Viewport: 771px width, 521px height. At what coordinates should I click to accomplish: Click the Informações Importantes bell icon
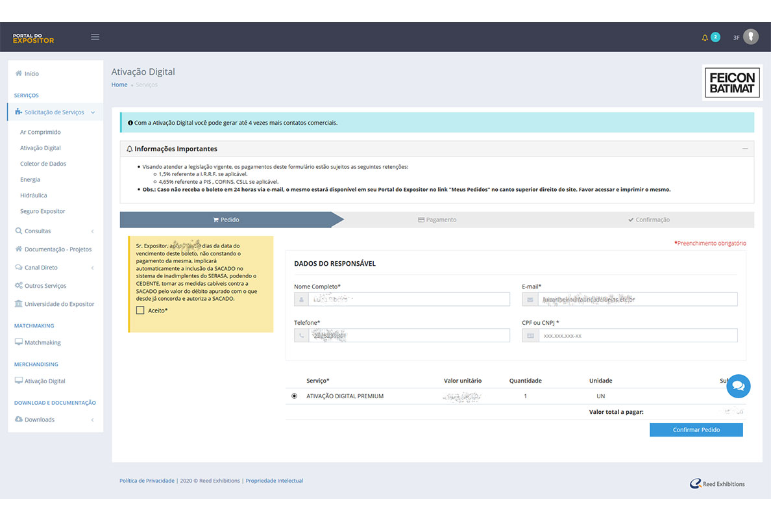pyautogui.click(x=130, y=149)
